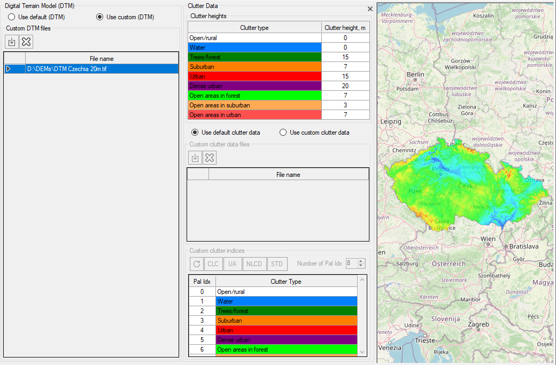Click the Open areas in urban clutter cell
The image size is (556, 365).
(x=254, y=115)
